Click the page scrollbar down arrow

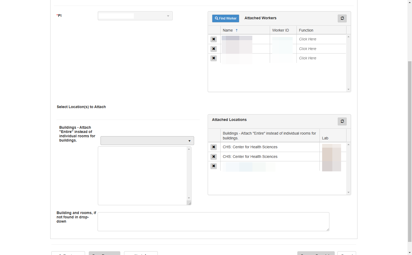(x=410, y=253)
